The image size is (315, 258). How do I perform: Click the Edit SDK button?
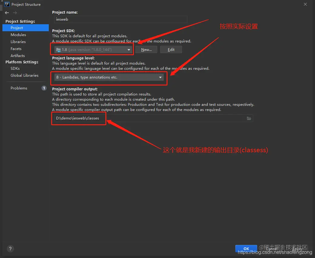[x=171, y=49]
